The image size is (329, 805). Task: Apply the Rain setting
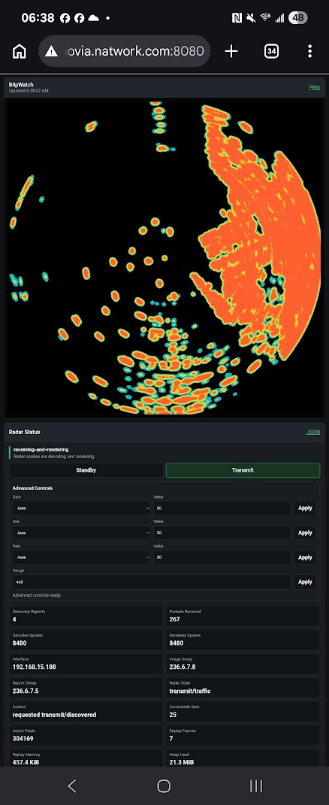(x=305, y=557)
